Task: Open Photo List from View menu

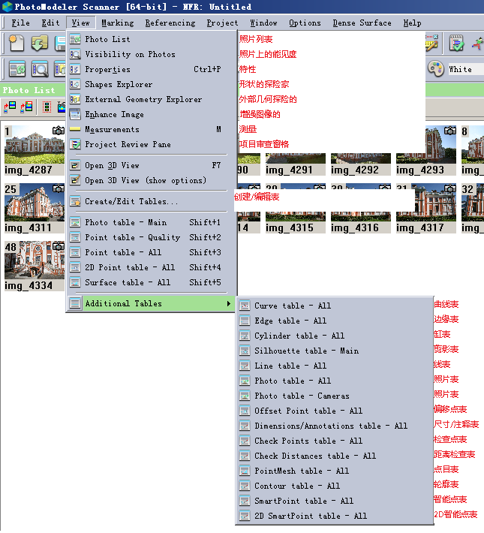Action: coord(152,39)
